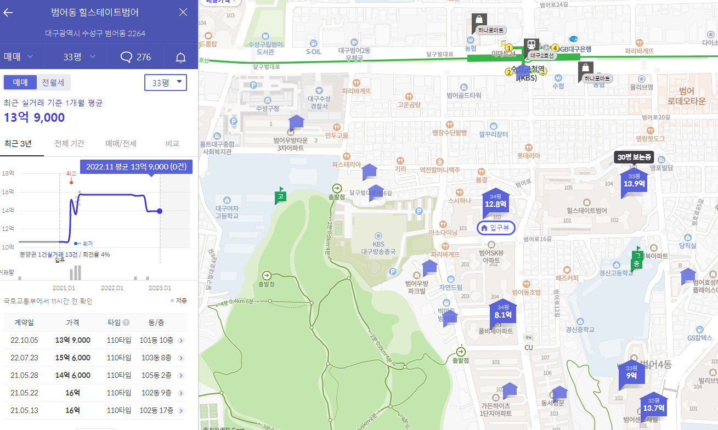Click house marker above 범어우방 파크빌
This screenshot has height=430, width=718.
(x=429, y=268)
